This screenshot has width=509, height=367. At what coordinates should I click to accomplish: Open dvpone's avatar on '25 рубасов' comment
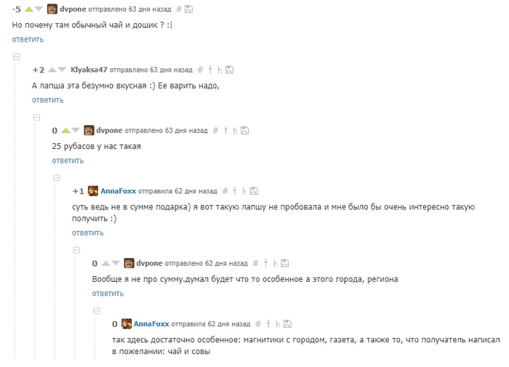click(89, 130)
